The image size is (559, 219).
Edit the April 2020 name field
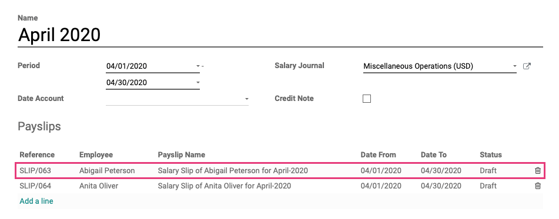tap(280, 35)
